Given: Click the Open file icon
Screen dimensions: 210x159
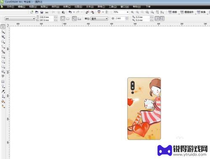Looking at the screenshot, I should tap(37, 12).
